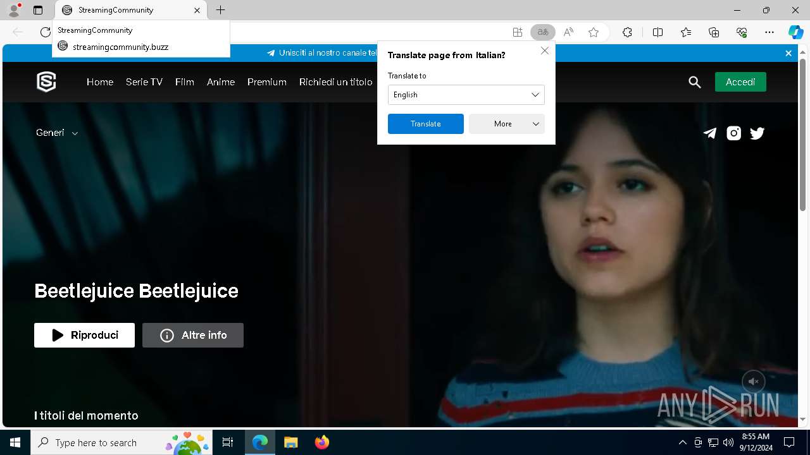810x455 pixels.
Task: Open the Translate to language dropdown
Action: point(466,95)
